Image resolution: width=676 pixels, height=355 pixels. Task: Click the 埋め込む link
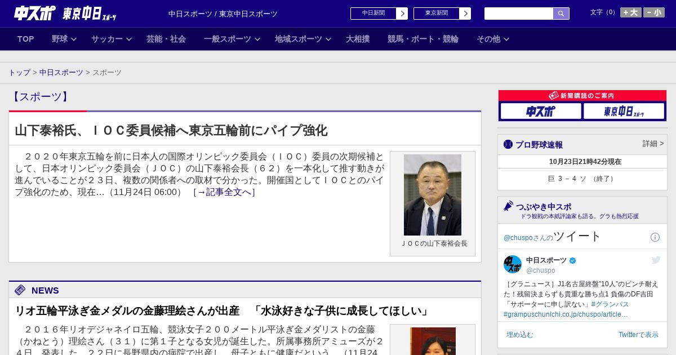click(519, 335)
